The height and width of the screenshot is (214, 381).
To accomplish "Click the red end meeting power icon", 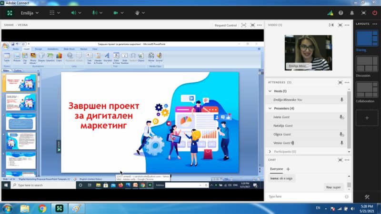I will coord(375,13).
